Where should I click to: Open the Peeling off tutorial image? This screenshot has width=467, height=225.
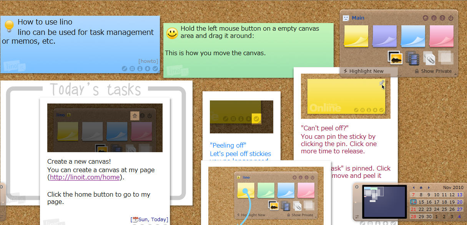coord(241,117)
